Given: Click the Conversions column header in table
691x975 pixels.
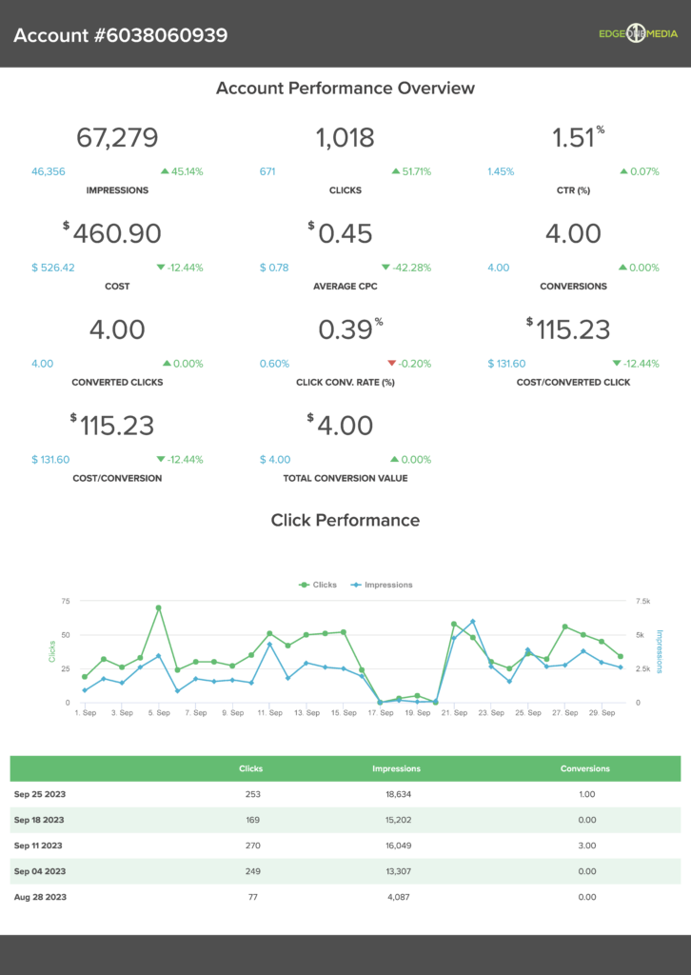Looking at the screenshot, I should [584, 768].
